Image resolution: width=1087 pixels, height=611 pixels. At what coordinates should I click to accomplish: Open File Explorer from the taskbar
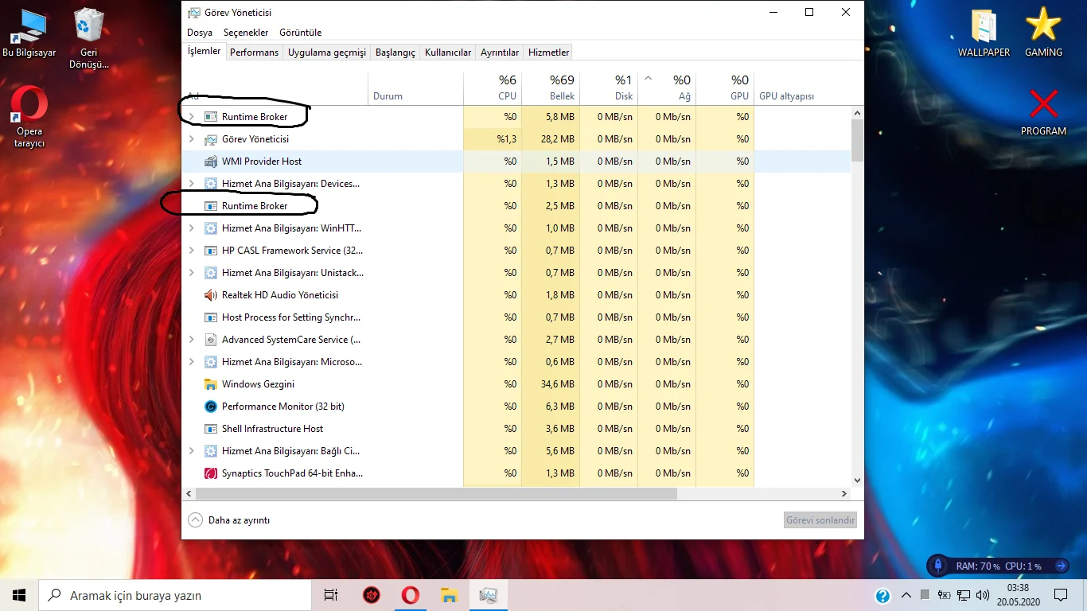tap(450, 595)
